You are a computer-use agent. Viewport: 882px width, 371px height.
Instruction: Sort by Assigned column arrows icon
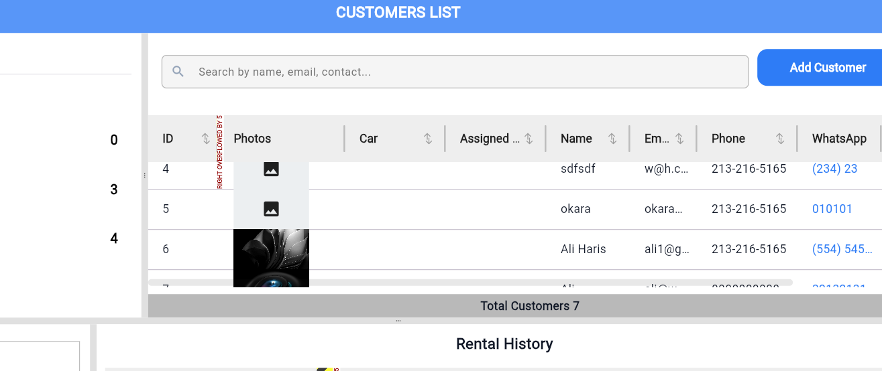point(529,139)
